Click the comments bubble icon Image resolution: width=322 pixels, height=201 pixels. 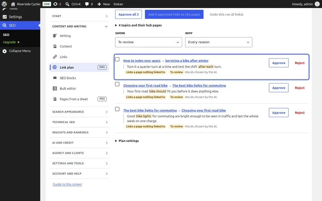coord(87,4)
